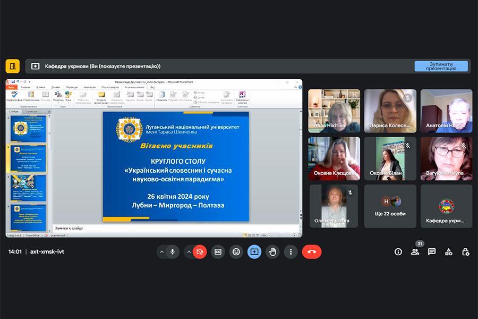The image size is (478, 319).
Task: Open PowerPoint help question mark
Action: pos(300,87)
